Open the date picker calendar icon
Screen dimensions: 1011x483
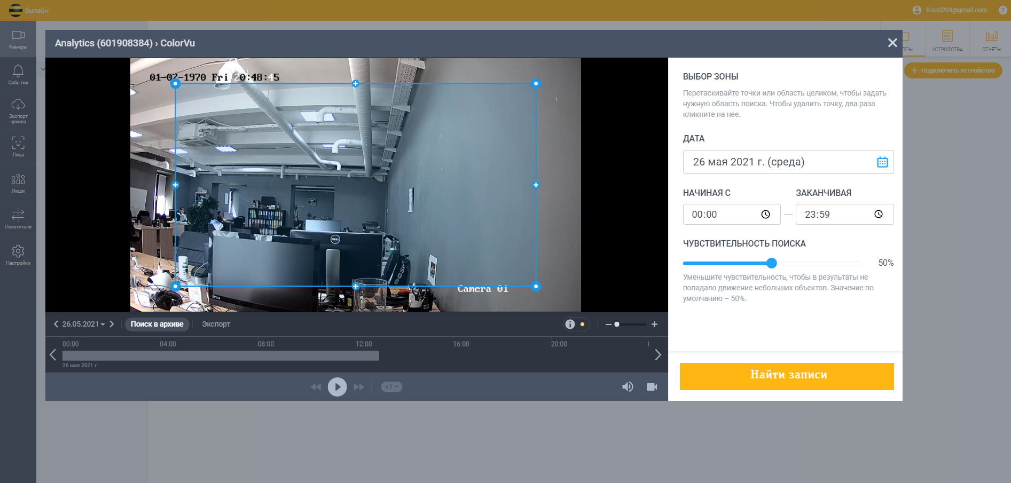[x=882, y=162]
